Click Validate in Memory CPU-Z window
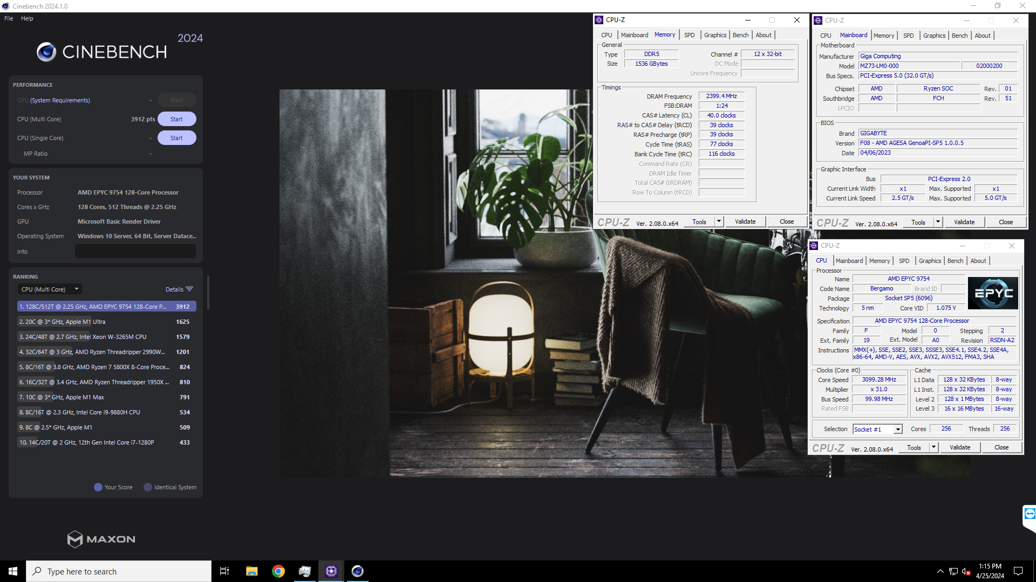This screenshot has height=582, width=1036. tap(745, 222)
